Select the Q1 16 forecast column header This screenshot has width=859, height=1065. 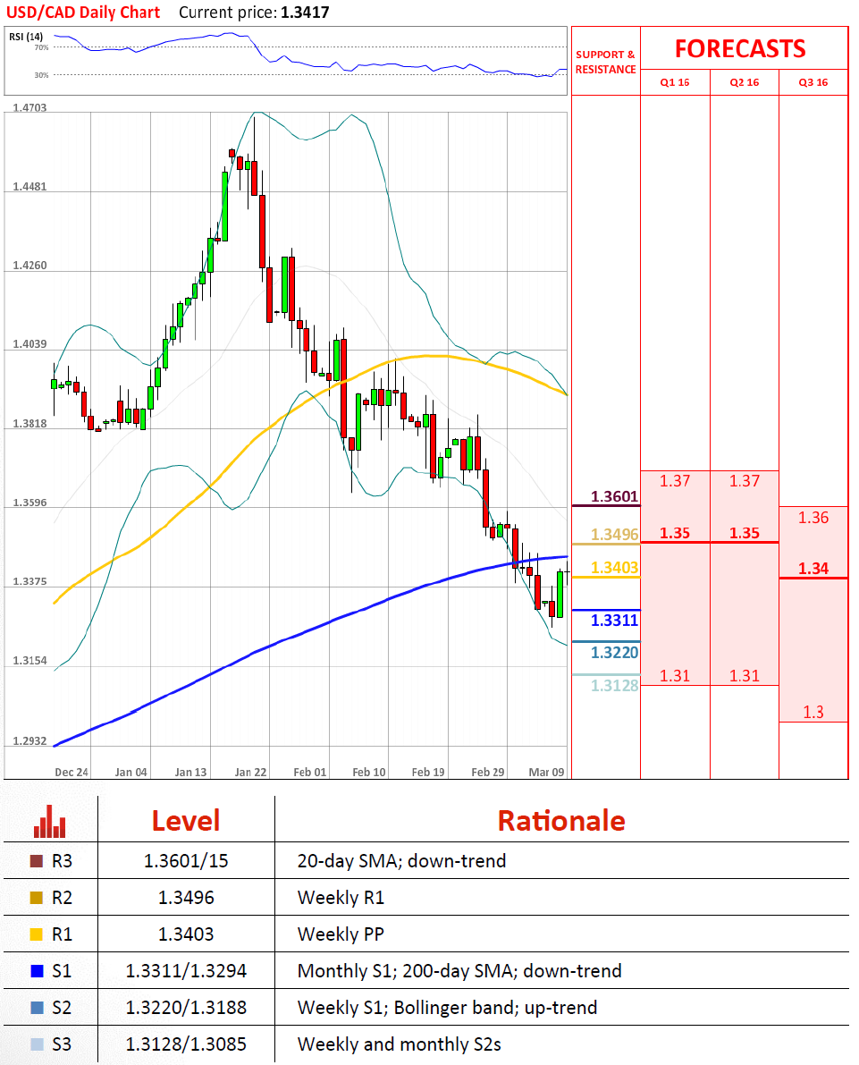coord(674,82)
